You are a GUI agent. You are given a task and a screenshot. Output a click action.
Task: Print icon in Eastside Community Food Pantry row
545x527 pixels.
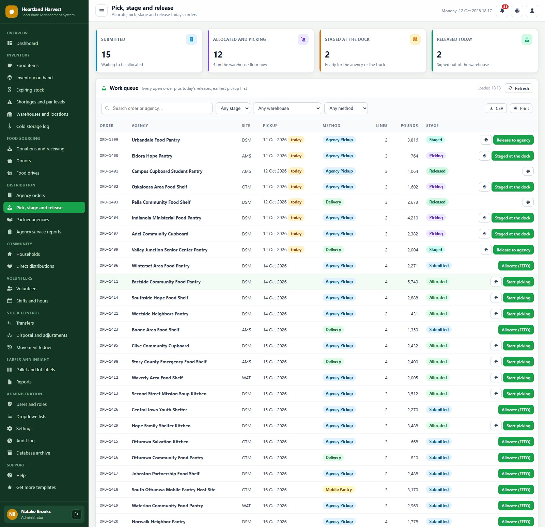(496, 282)
